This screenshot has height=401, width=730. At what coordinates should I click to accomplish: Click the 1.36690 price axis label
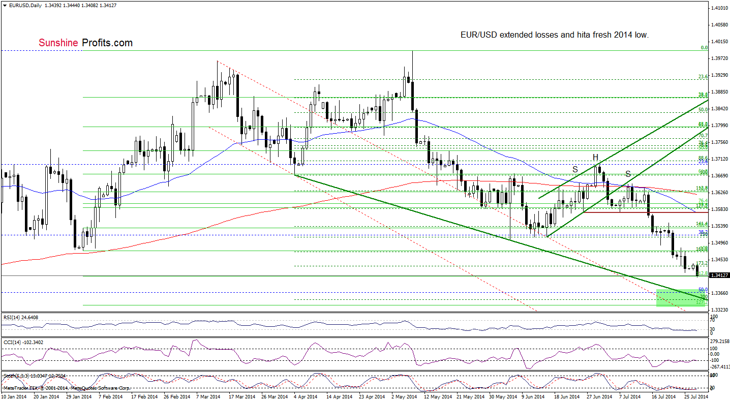point(720,176)
